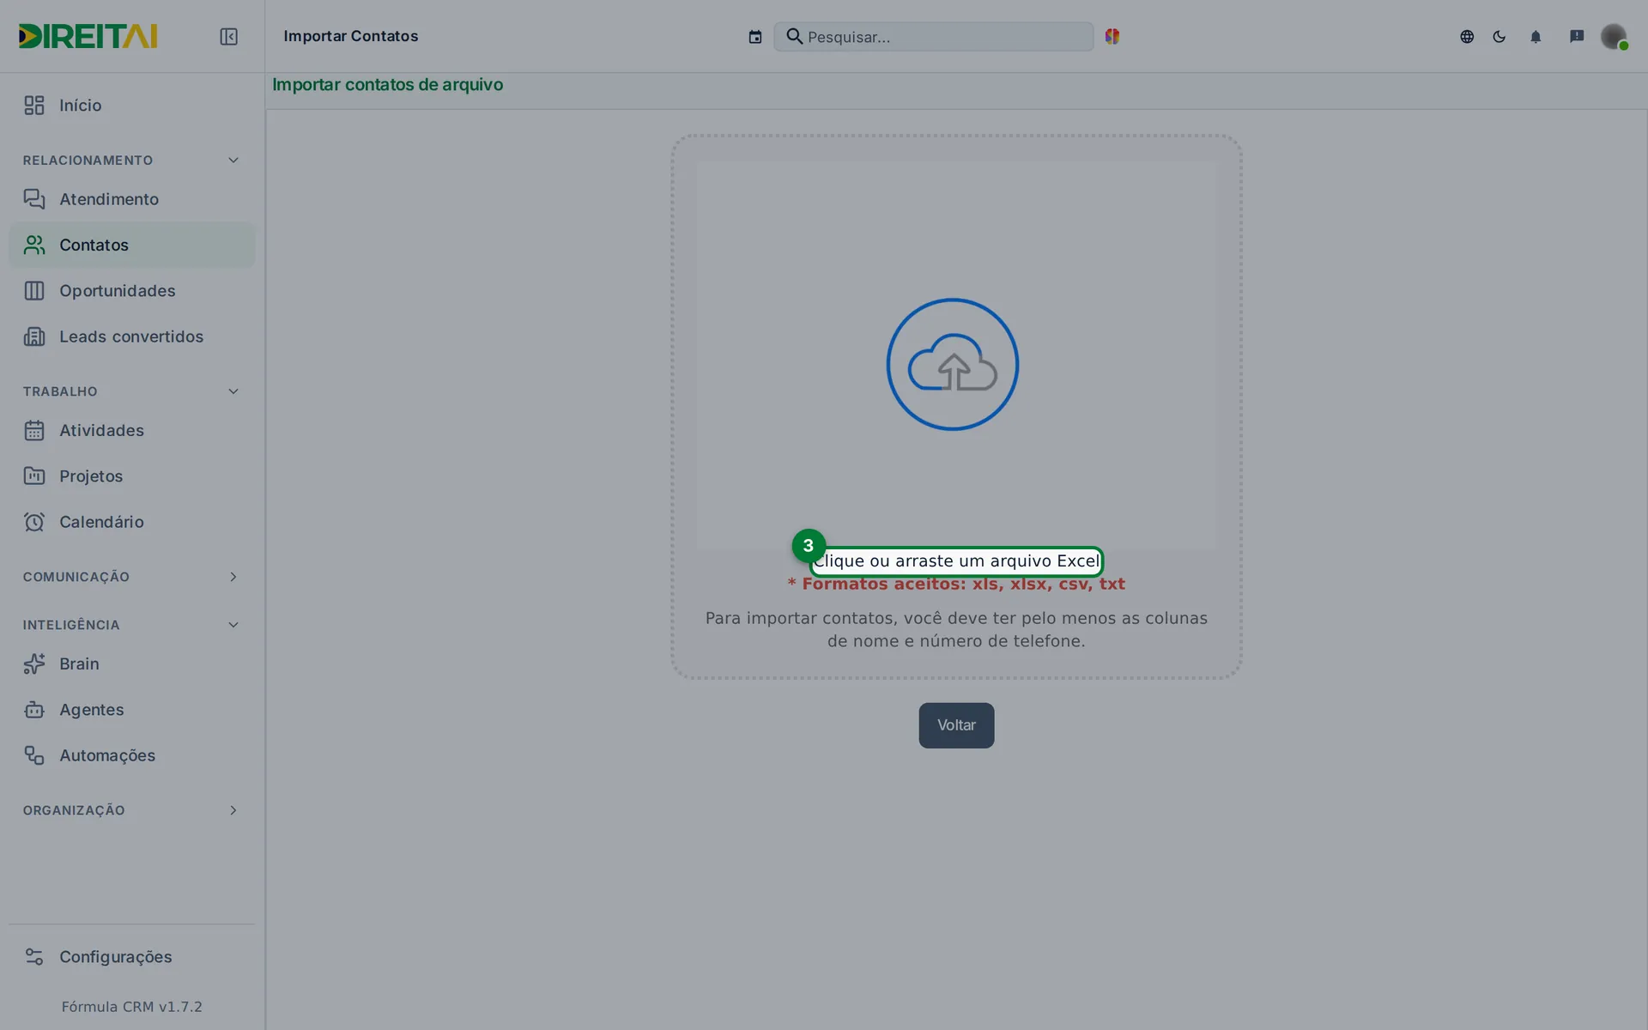Open Projetos in the sidebar
Image resolution: width=1648 pixels, height=1030 pixels.
pyautogui.click(x=131, y=476)
